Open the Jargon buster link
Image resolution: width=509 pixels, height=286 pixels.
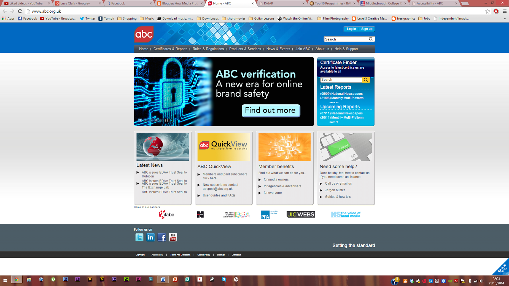(335, 190)
